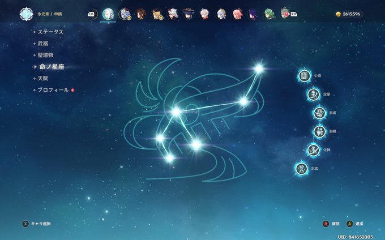Click the green A controller button icon
Image resolution: width=385 pixels, height=240 pixels.
click(349, 224)
